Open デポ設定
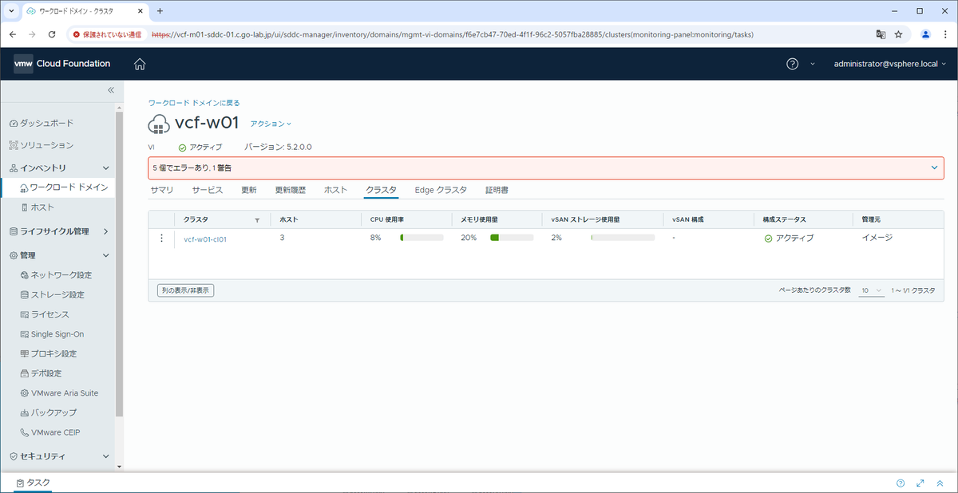Image resolution: width=958 pixels, height=493 pixels. click(x=41, y=373)
